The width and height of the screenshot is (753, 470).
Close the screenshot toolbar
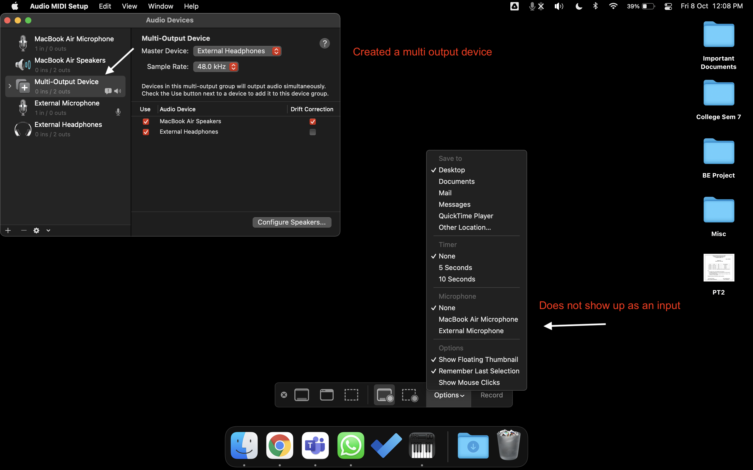coord(284,395)
